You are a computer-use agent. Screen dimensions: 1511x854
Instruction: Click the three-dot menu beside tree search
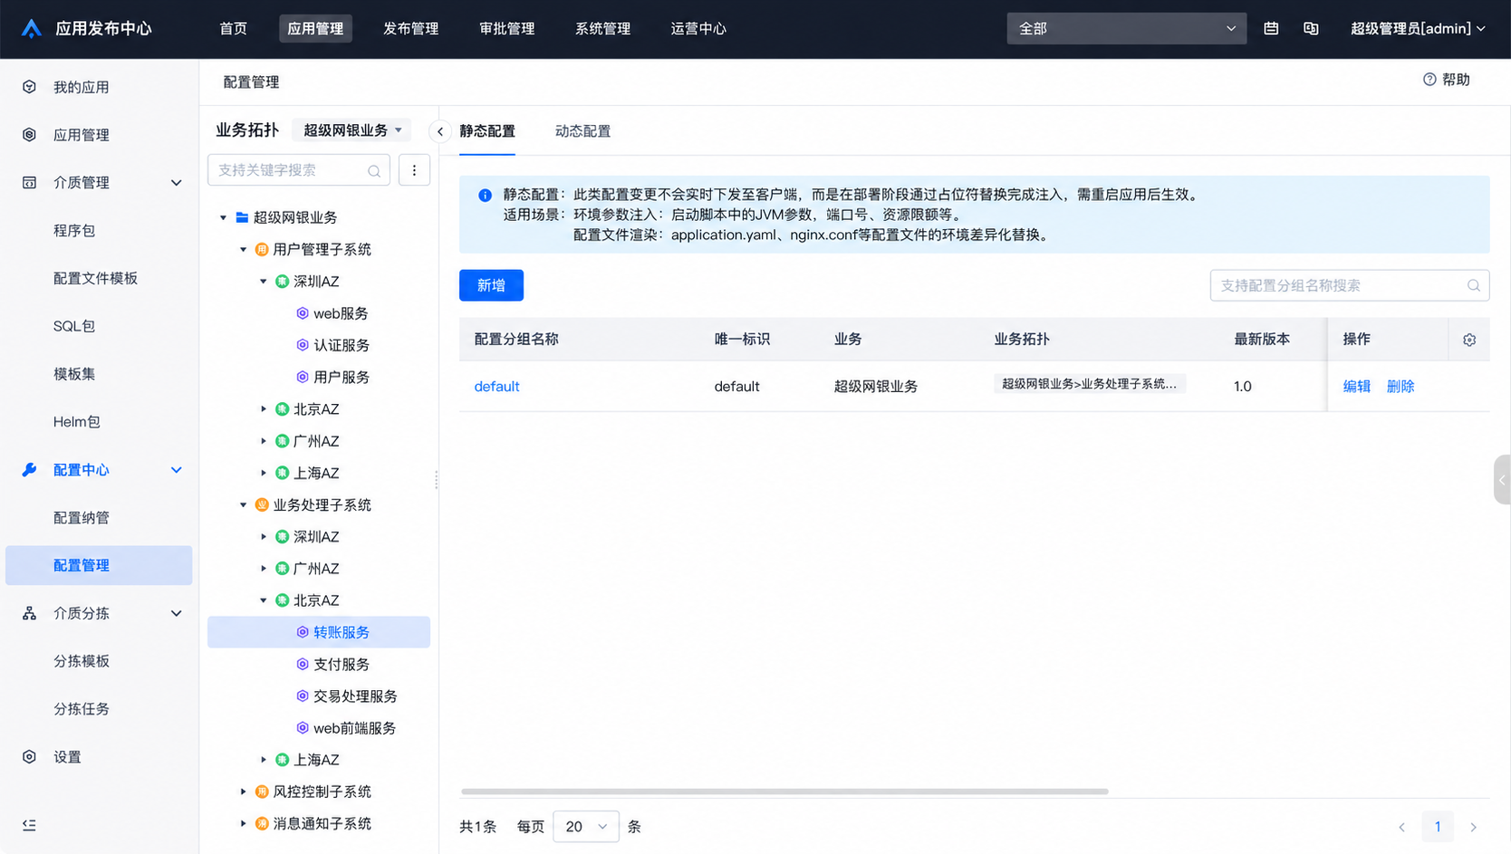pyautogui.click(x=414, y=170)
